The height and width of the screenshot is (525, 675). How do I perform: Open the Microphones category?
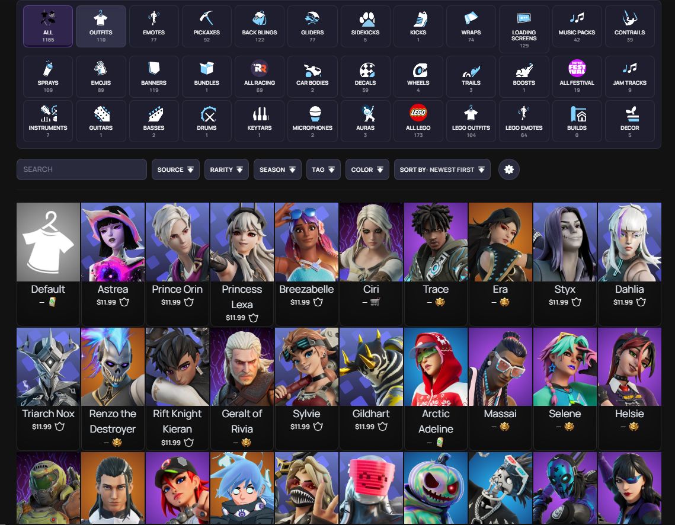point(312,121)
